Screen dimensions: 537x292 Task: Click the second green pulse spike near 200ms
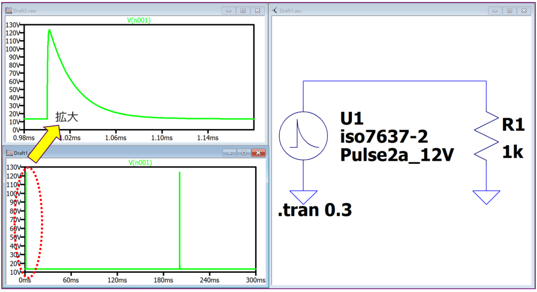[x=180, y=220]
